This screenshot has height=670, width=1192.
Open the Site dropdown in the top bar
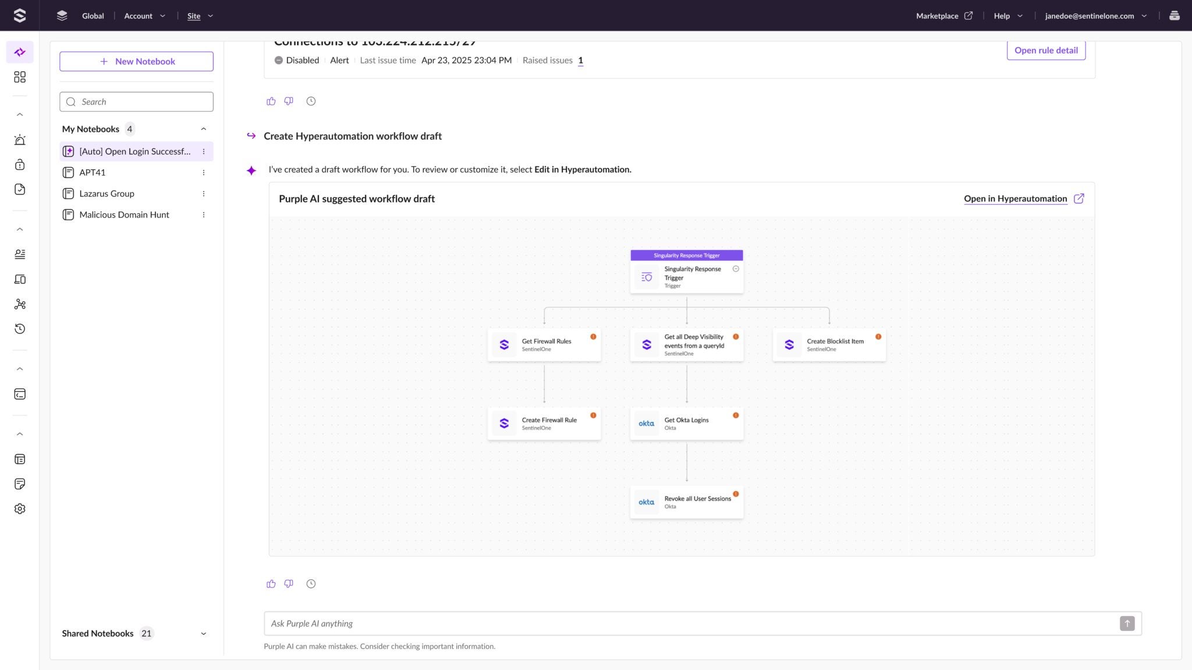200,16
